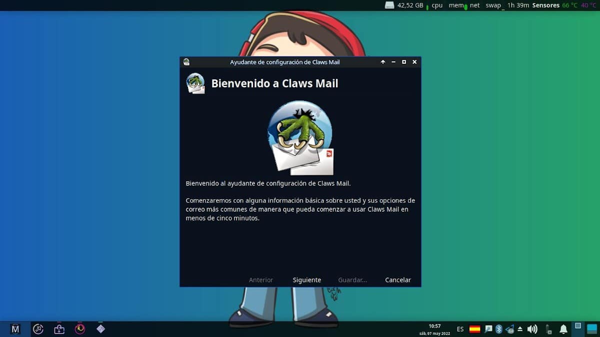
Task: Open the volume speaker tray icon
Action: point(532,329)
